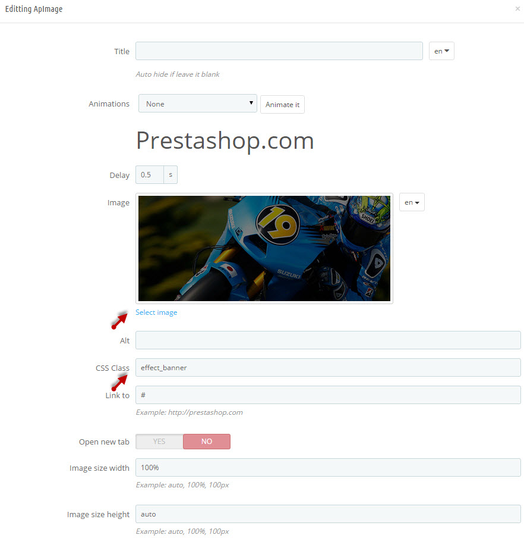Expand the Animations 'None' dropdown
This screenshot has height=538, width=524.
[198, 104]
